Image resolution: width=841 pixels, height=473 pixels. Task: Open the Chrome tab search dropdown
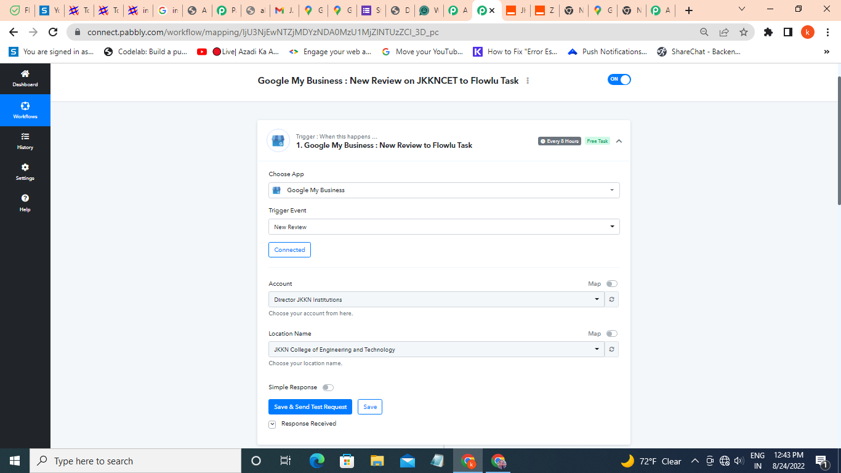[x=741, y=9]
